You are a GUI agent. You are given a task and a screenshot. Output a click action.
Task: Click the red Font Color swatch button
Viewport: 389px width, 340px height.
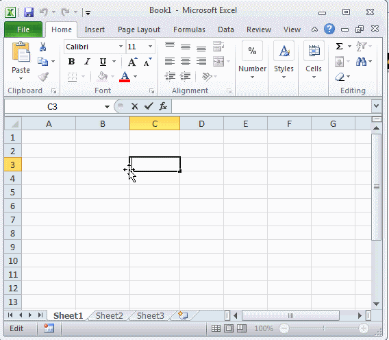125,77
